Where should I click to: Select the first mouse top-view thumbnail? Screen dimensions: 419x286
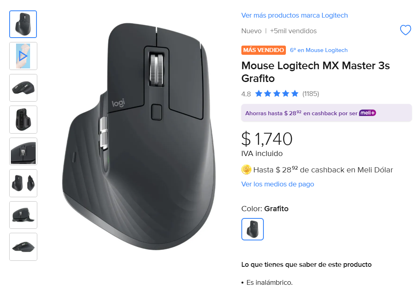(x=23, y=24)
